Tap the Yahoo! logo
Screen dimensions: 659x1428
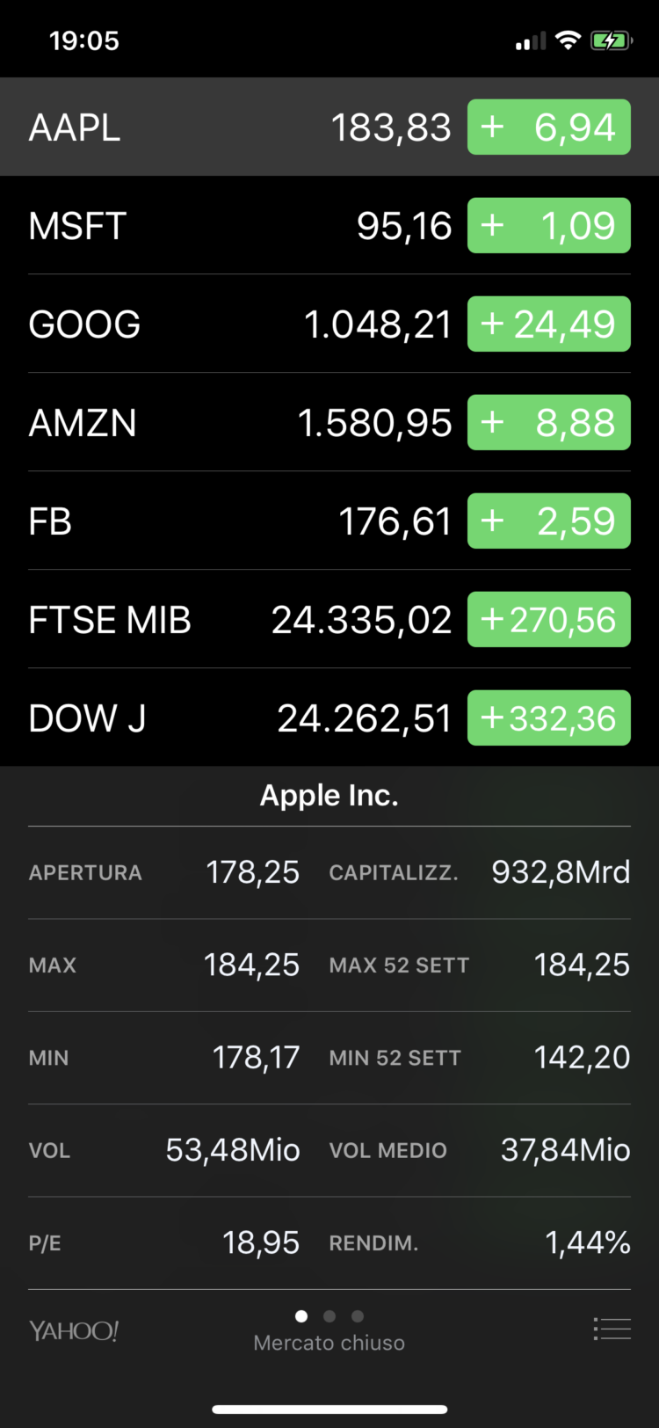(x=74, y=1330)
